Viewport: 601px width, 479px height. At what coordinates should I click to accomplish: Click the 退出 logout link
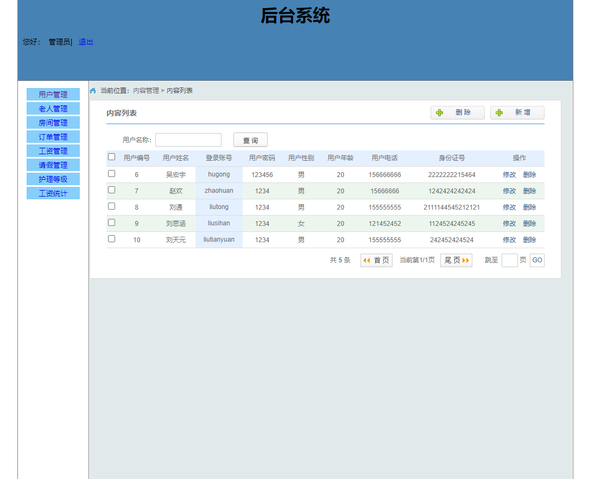(85, 42)
